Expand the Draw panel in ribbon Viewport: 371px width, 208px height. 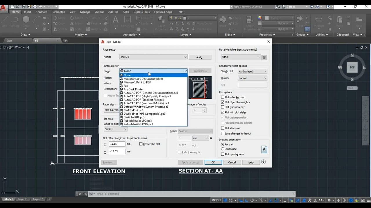pos(26,35)
